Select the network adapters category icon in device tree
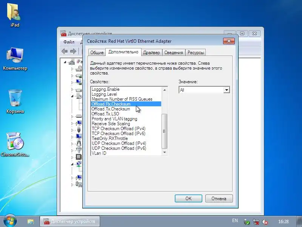The image size is (302, 227). (x=79, y=164)
